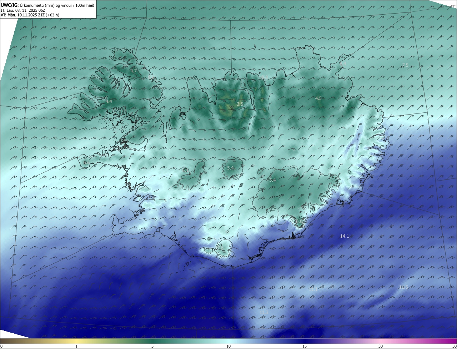Screen dimensions: 457x349
Task: Click the 7.5 value over the northeast sea
Action: [x=405, y=65]
